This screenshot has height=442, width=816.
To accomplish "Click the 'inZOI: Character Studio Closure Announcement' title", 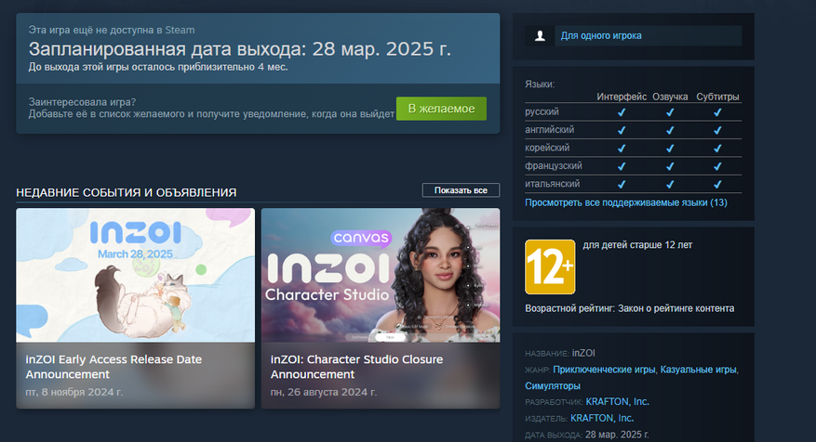I will (x=356, y=367).
